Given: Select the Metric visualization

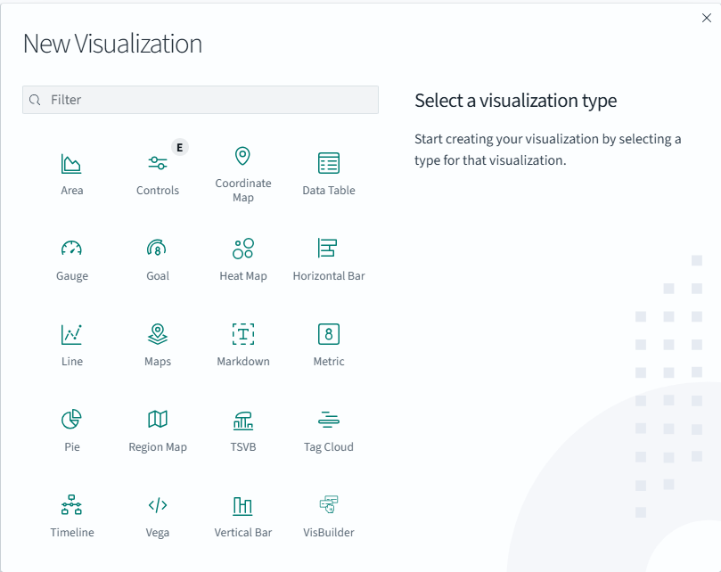Looking at the screenshot, I should tap(328, 345).
